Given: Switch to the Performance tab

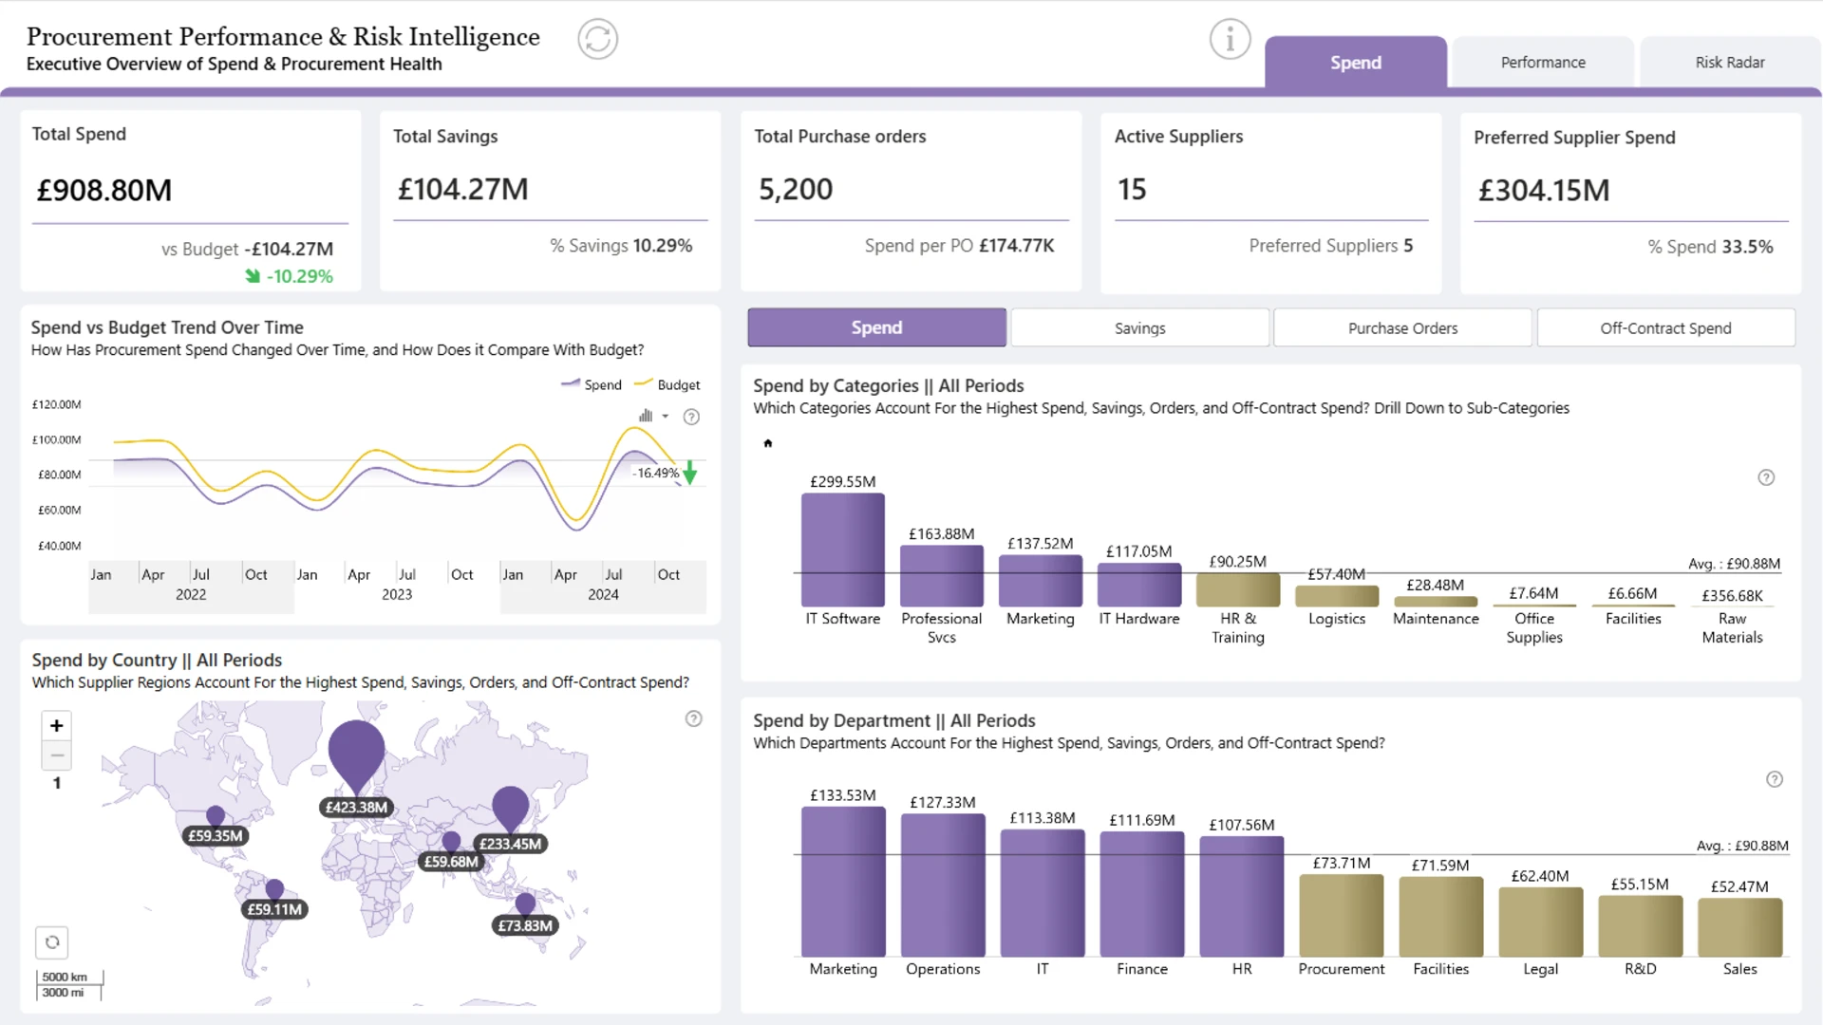Looking at the screenshot, I should pos(1543,63).
